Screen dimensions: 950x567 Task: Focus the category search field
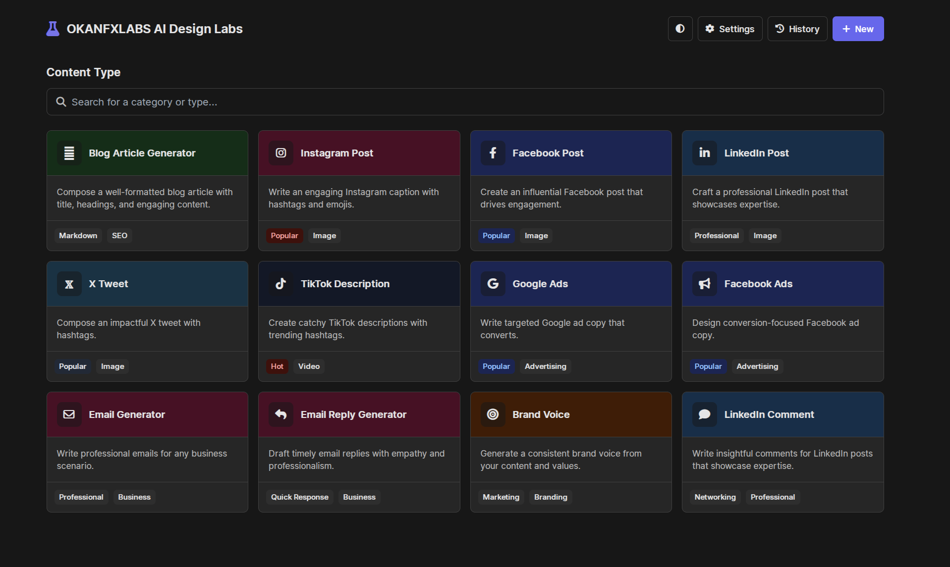(464, 102)
